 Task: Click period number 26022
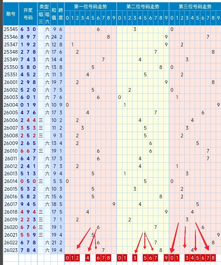pos(11,243)
